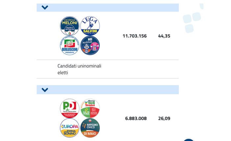Viewport: 231px width, 141px height.
Task: Select the 26,09 percentage value
Action: [164, 118]
